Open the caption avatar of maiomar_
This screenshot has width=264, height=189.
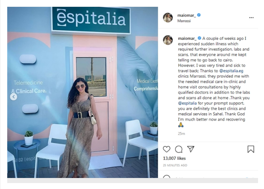tap(168, 40)
